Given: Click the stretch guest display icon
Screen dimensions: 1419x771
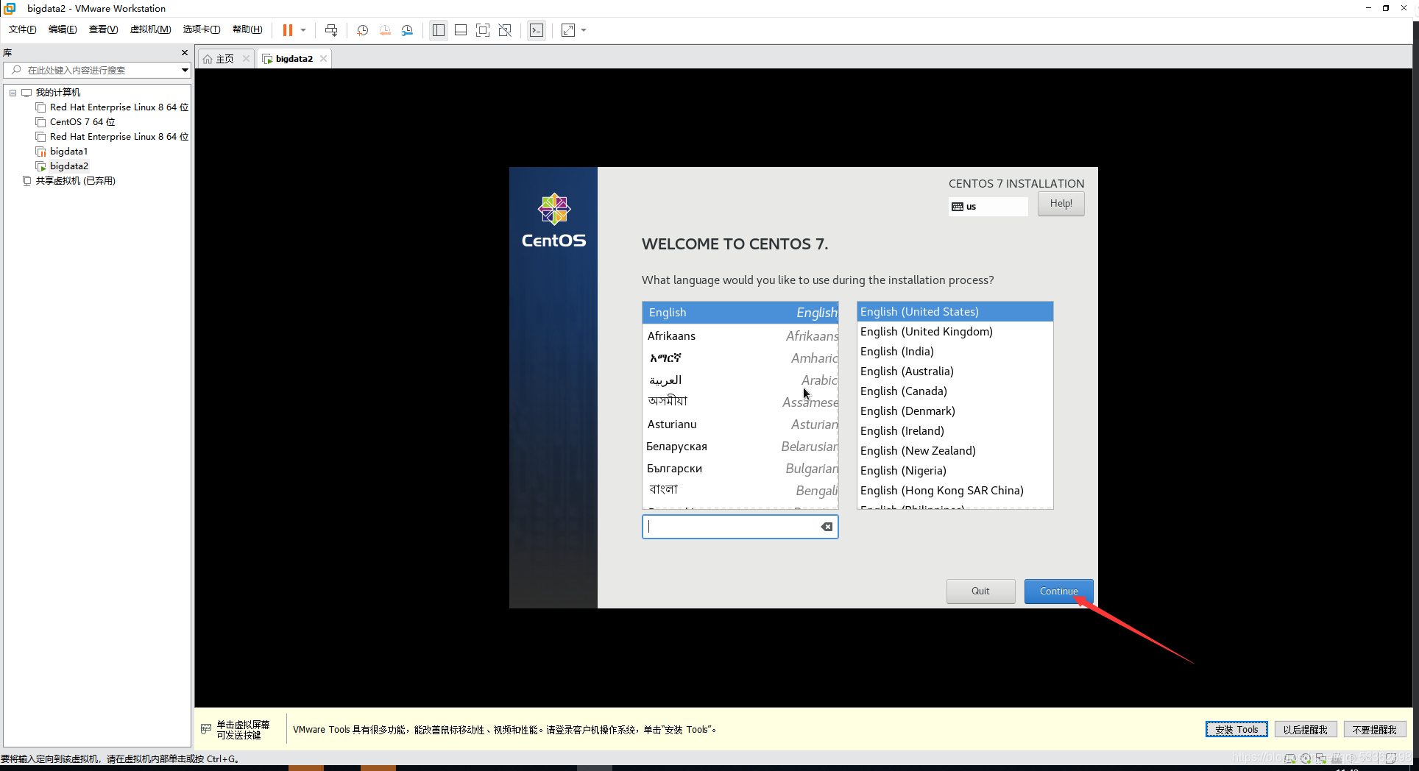Looking at the screenshot, I should coord(568,30).
